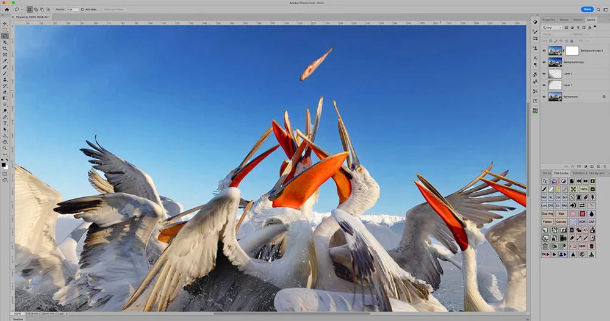This screenshot has width=610, height=321.
Task: Select the Zoom tool
Action: [x=5, y=148]
